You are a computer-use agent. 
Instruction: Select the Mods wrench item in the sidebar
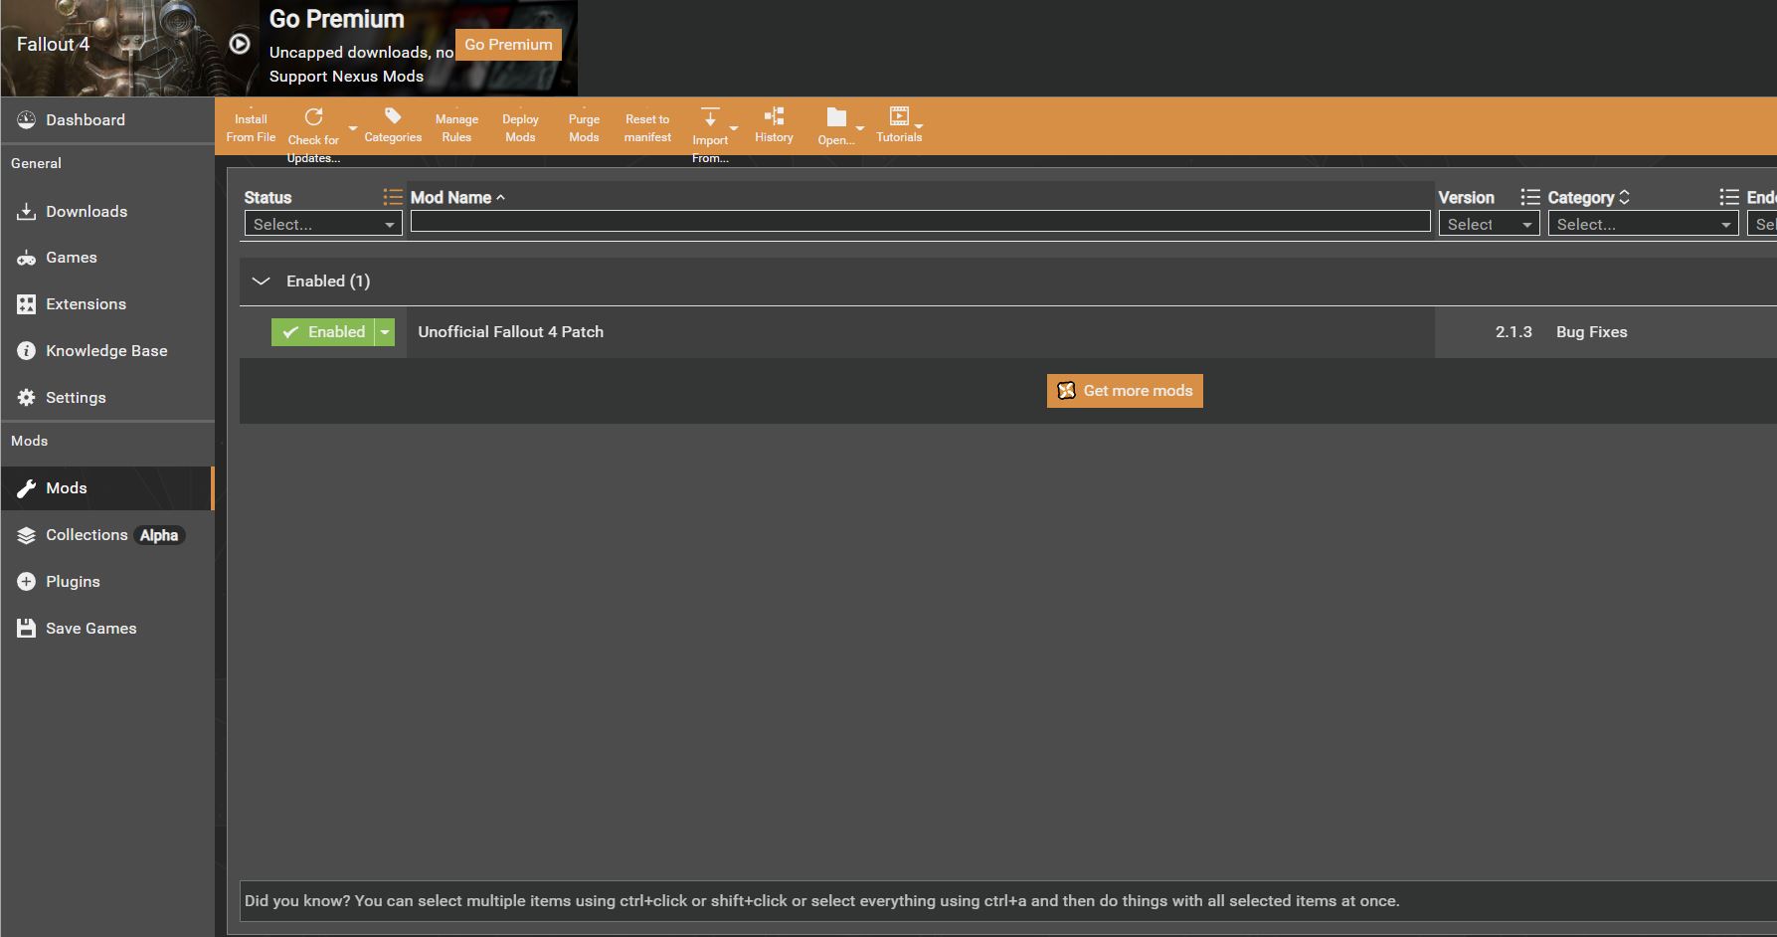[x=107, y=488]
